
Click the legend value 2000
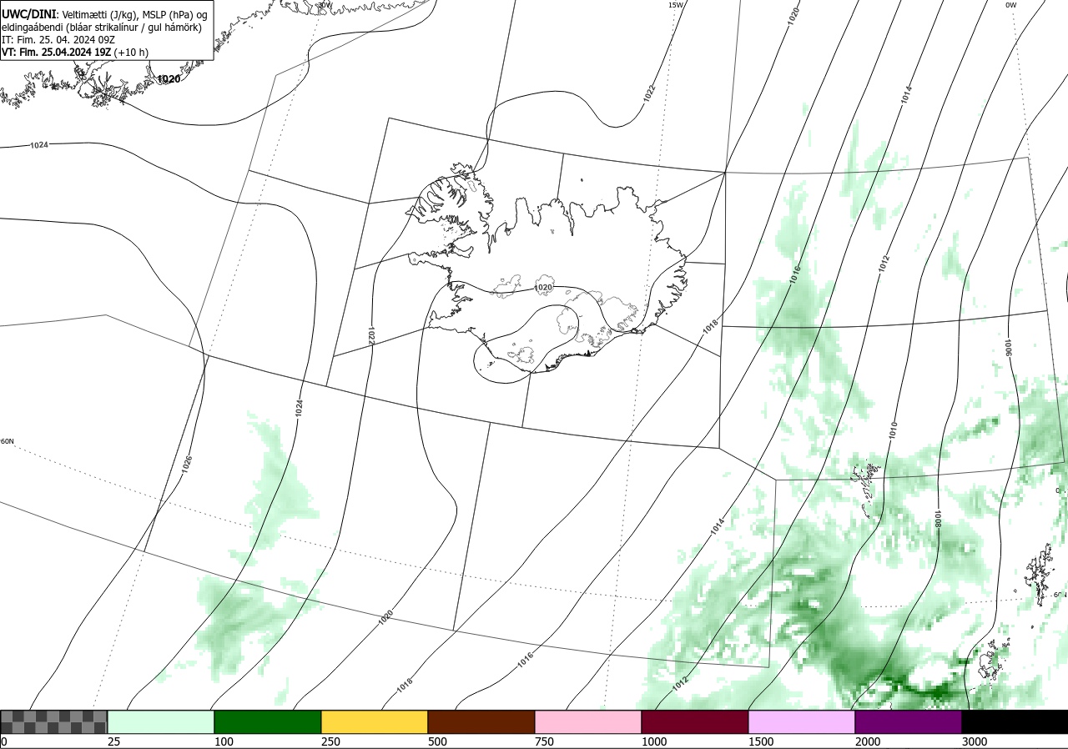tap(868, 741)
